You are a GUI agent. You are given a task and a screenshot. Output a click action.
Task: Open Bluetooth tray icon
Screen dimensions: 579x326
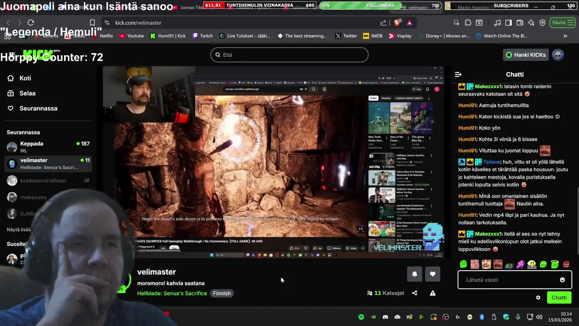pyautogui.click(x=482, y=317)
